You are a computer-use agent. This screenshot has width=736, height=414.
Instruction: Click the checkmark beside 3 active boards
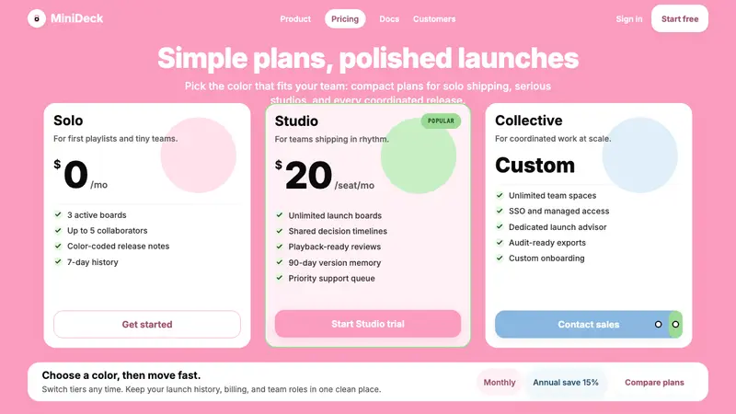58,214
